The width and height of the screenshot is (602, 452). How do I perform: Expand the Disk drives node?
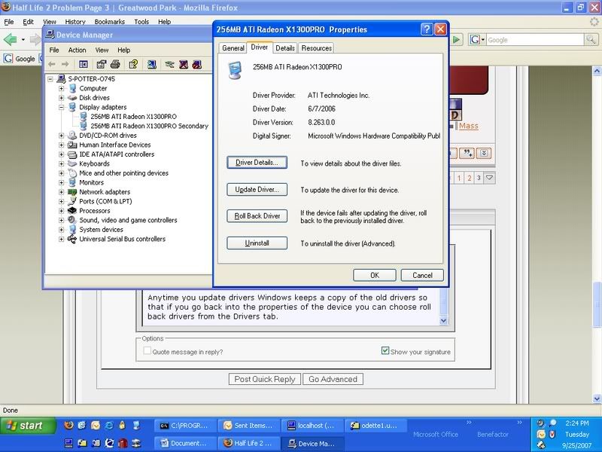(61, 98)
